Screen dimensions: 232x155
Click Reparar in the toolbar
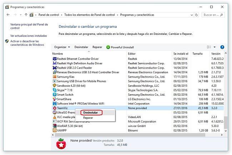pos(97,47)
